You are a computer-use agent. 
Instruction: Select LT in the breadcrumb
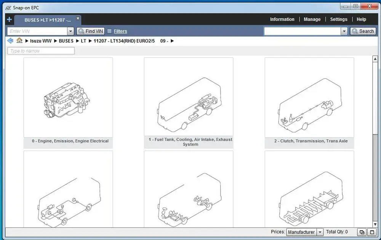point(83,41)
